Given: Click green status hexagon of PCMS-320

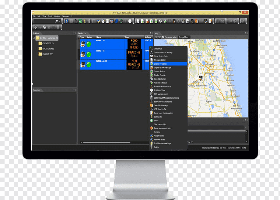Looking at the screenshot, I should (89, 44).
